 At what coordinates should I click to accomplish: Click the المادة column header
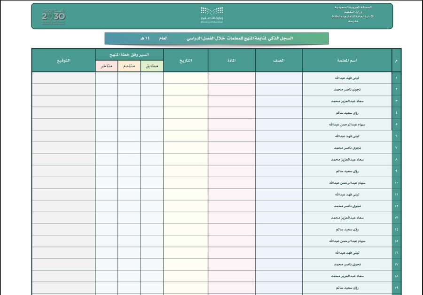[x=231, y=61]
